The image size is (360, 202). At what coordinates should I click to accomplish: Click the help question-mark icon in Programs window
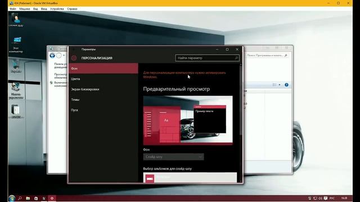[x=286, y=85]
